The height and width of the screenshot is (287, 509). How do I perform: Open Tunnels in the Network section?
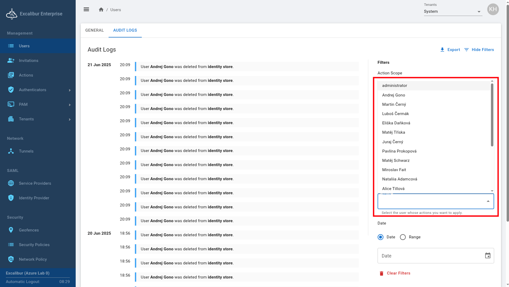26,151
